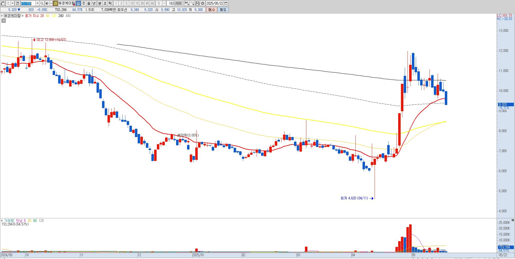This screenshot has height=259, width=515.
Task: Choose the 10 interval button
Action: click(x=132, y=3)
